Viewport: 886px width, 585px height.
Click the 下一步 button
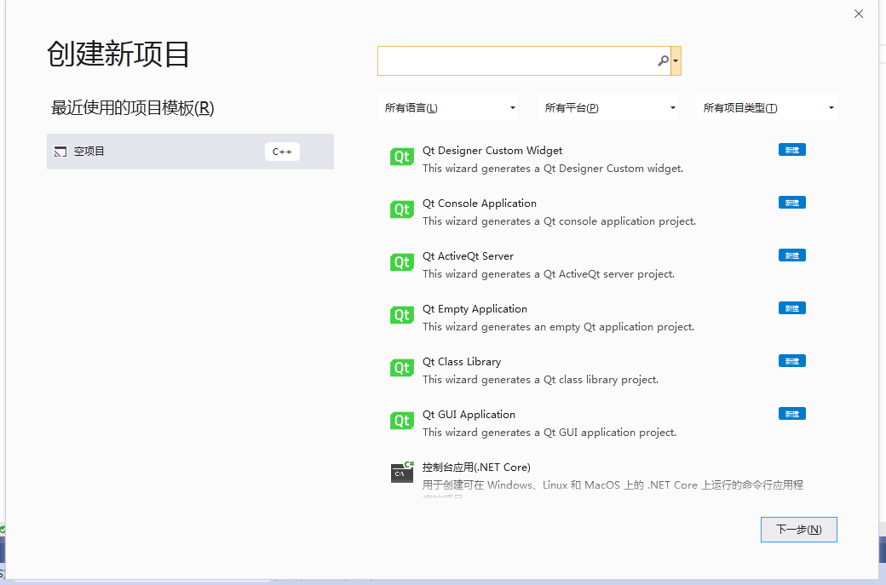pyautogui.click(x=798, y=529)
